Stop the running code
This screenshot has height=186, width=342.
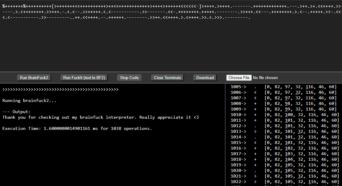pos(129,78)
